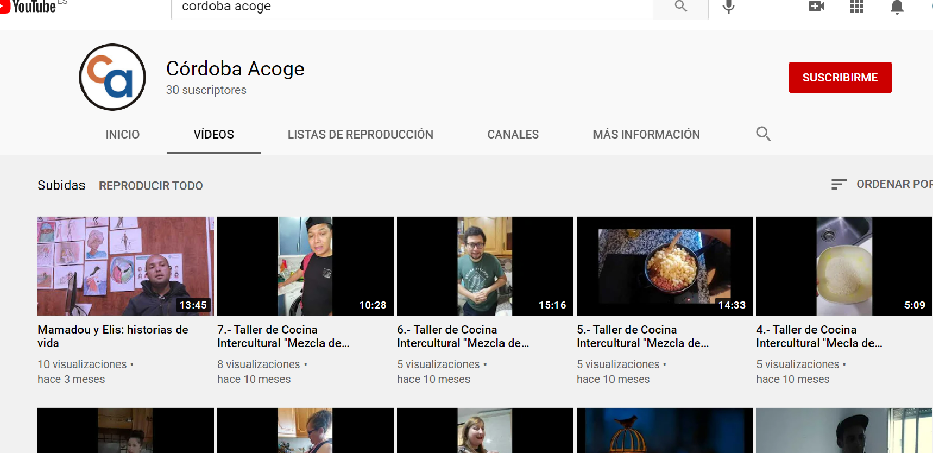This screenshot has height=453, width=933.
Task: Click the channel search magnifier icon
Action: tap(763, 134)
